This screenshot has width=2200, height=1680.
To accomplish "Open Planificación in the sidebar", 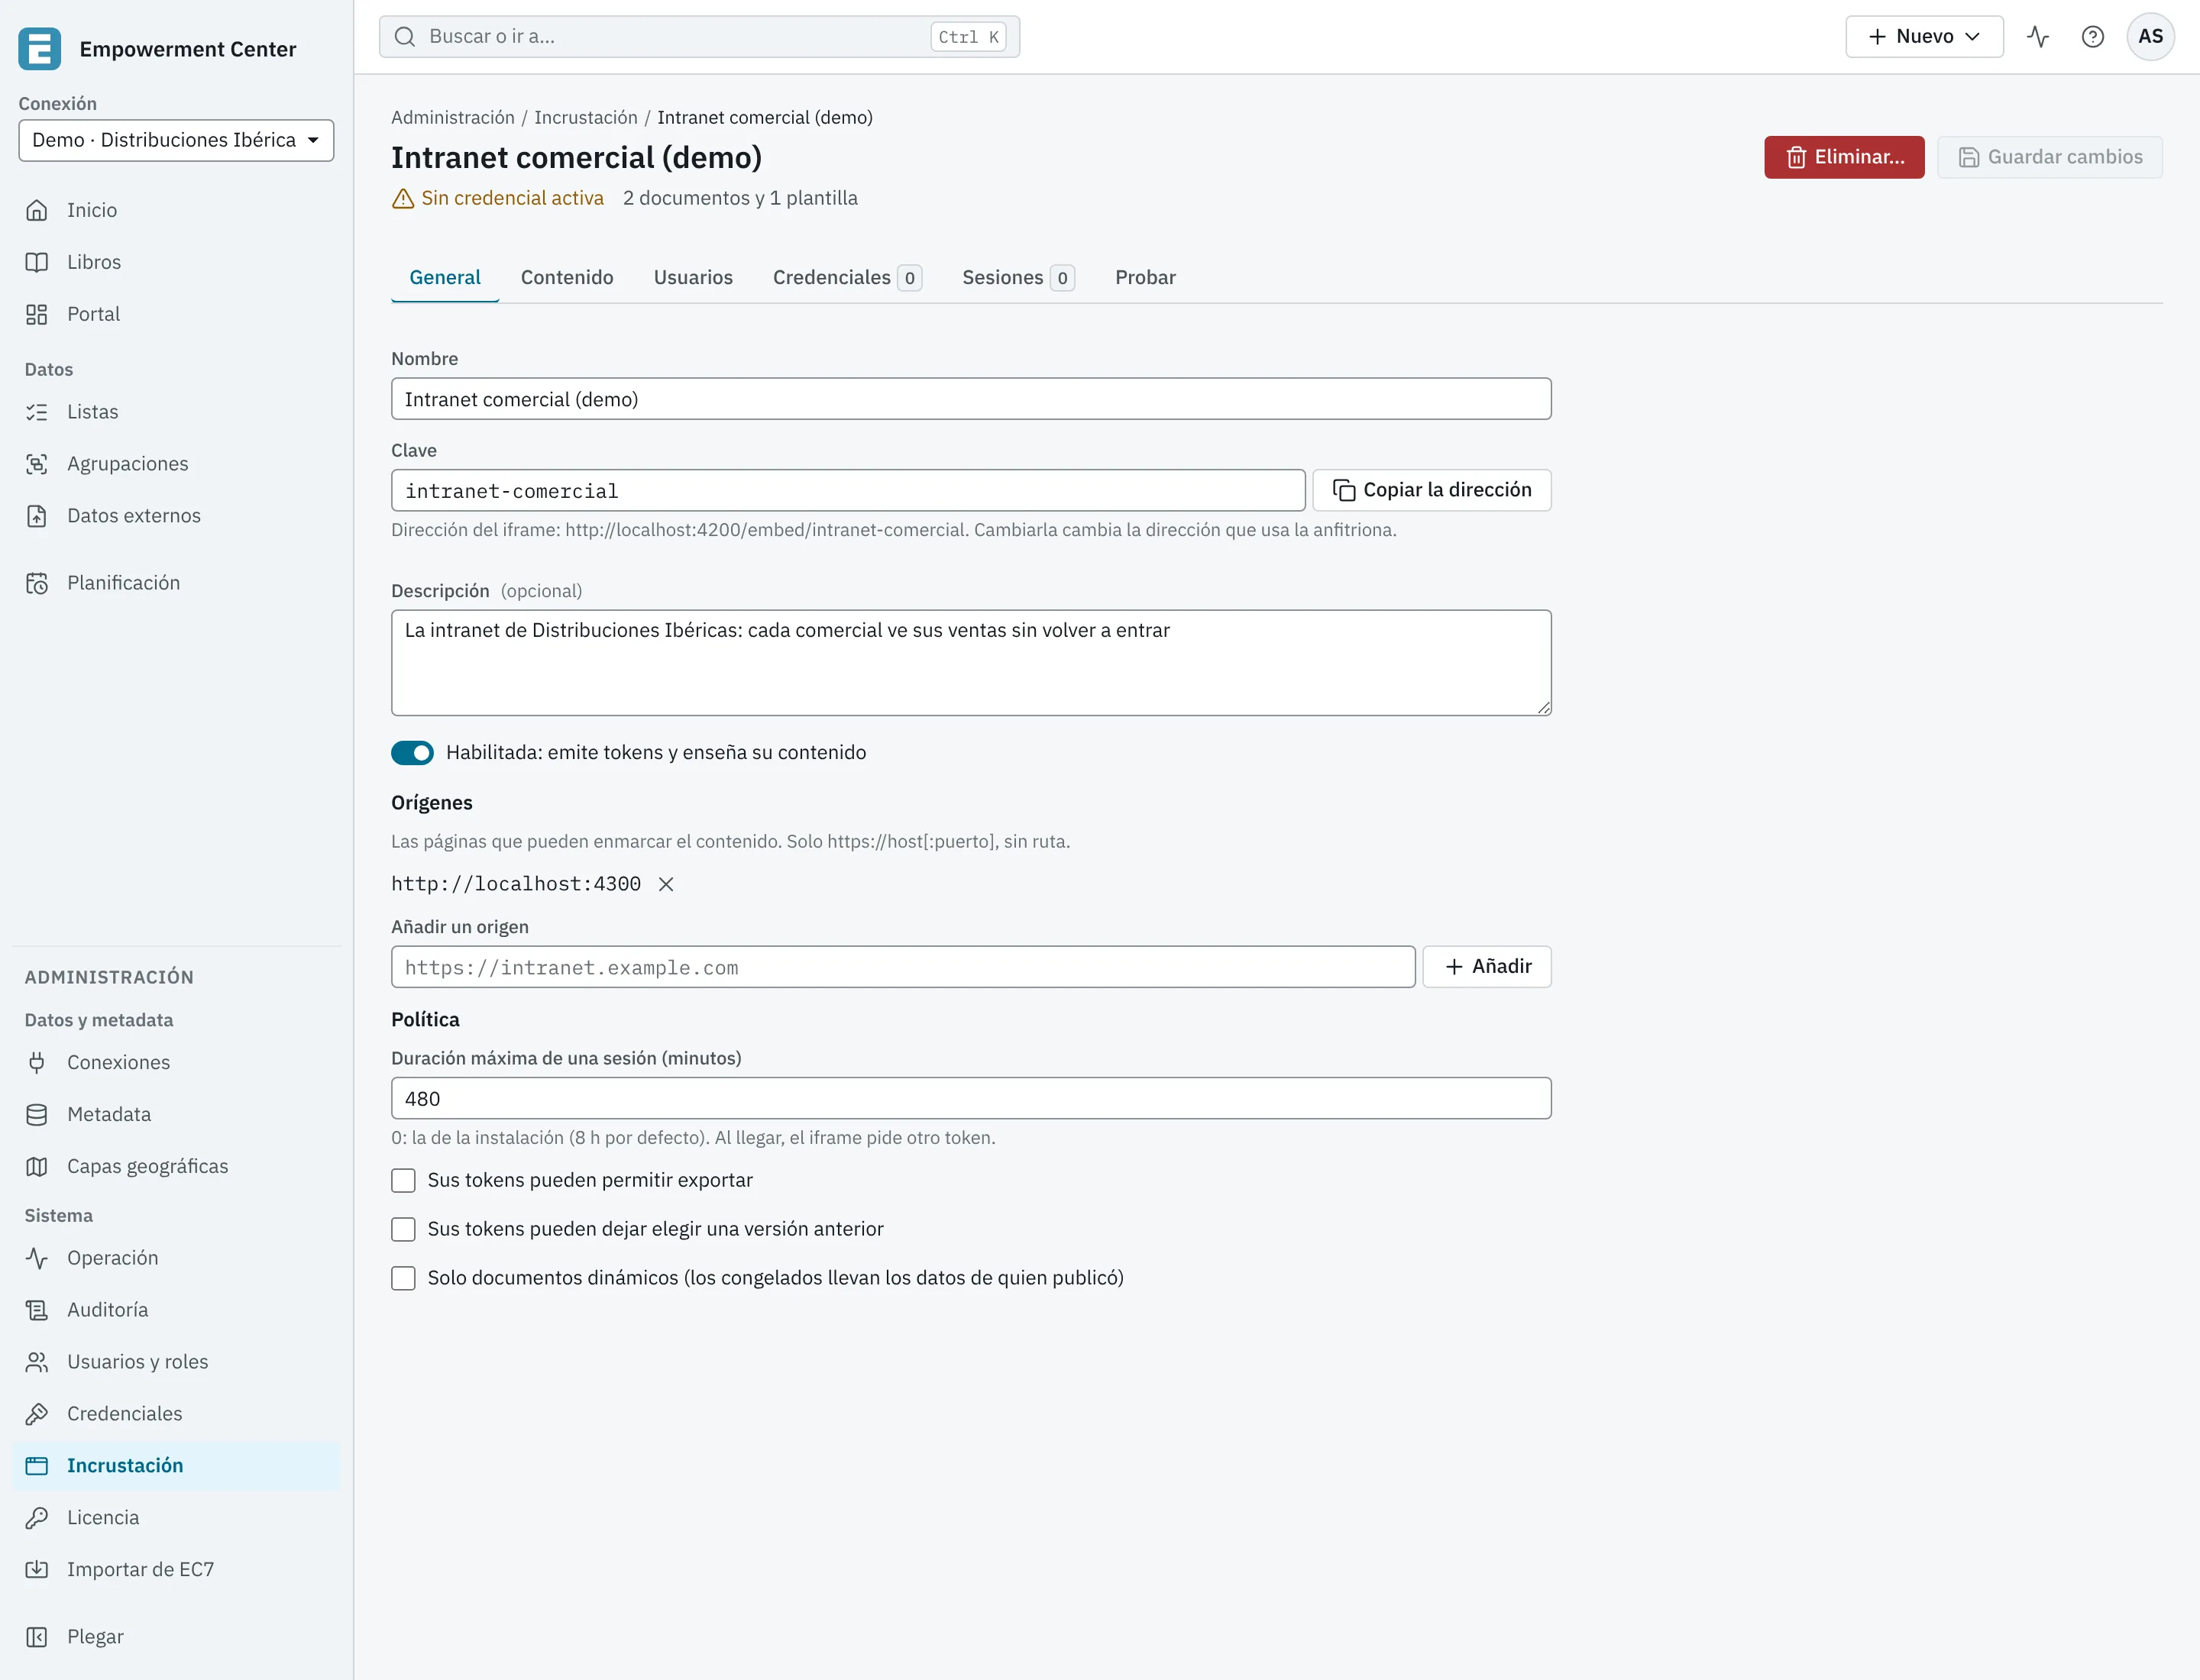I will 176,583.
